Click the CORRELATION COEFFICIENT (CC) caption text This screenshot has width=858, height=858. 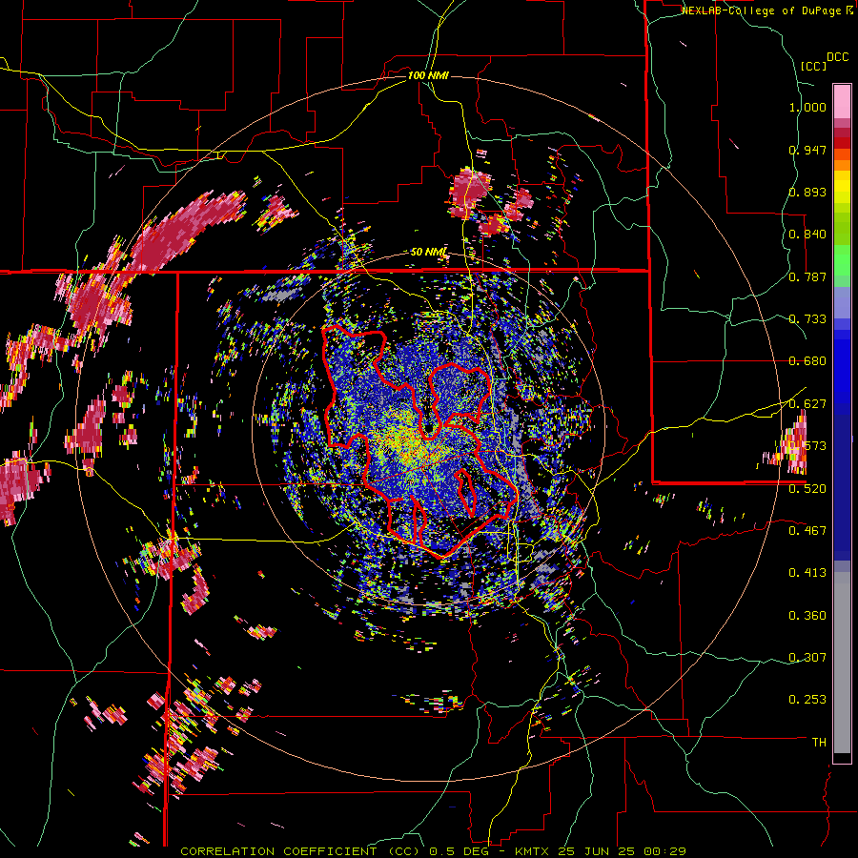coord(300,851)
